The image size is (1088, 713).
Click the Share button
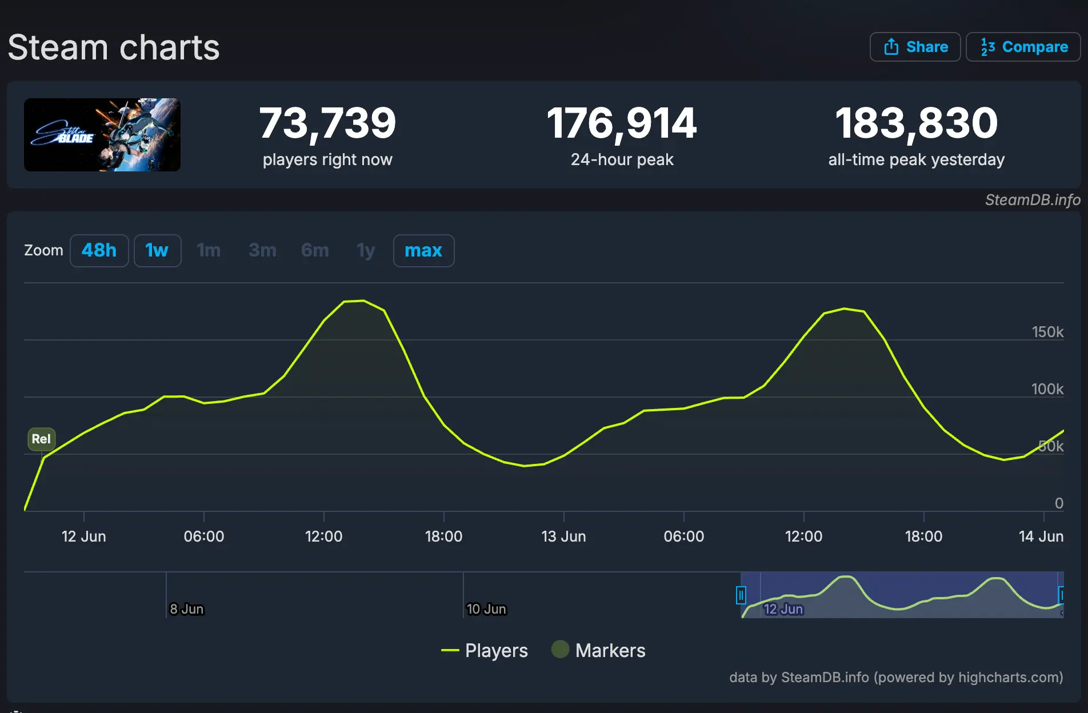(915, 47)
